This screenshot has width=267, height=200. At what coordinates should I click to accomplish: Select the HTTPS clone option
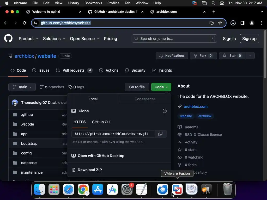(80, 122)
